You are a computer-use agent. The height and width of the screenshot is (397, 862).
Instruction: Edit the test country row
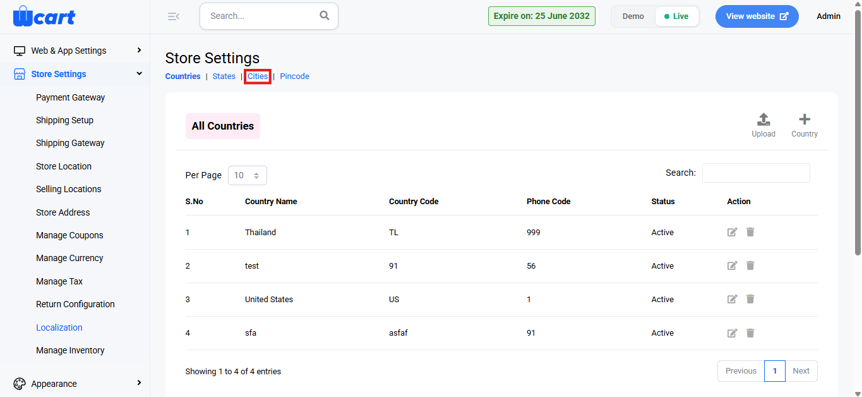733,266
